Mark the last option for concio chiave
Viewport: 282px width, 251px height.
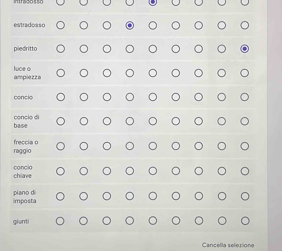point(245,171)
